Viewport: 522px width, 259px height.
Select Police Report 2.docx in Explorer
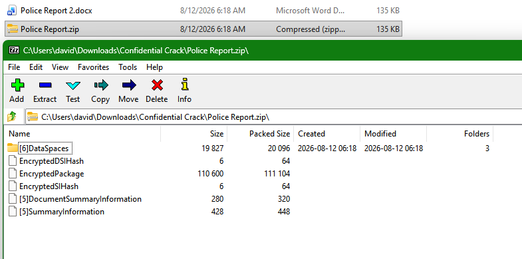pos(57,11)
